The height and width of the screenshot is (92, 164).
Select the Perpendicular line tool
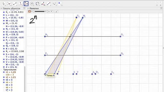tap(20, 4)
